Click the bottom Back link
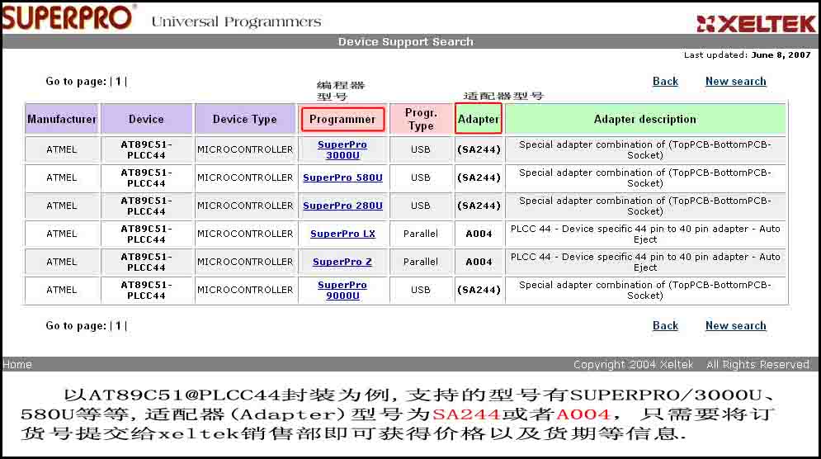The width and height of the screenshot is (821, 459). pyautogui.click(x=666, y=325)
